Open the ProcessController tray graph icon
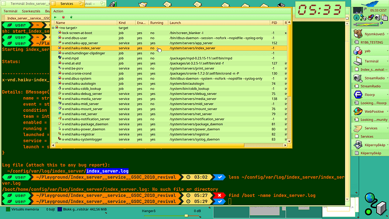 [358, 10]
